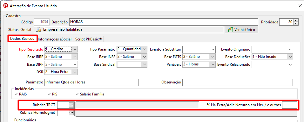Viewport: 304px width, 122px height.
Task: Click the eSocial status document icon
Action: point(39,29)
